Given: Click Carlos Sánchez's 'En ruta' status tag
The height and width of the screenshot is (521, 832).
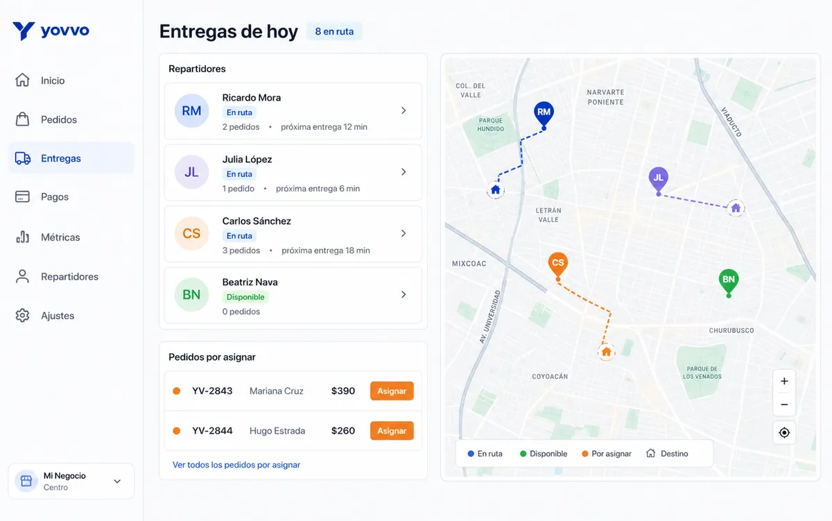Looking at the screenshot, I should point(239,236).
